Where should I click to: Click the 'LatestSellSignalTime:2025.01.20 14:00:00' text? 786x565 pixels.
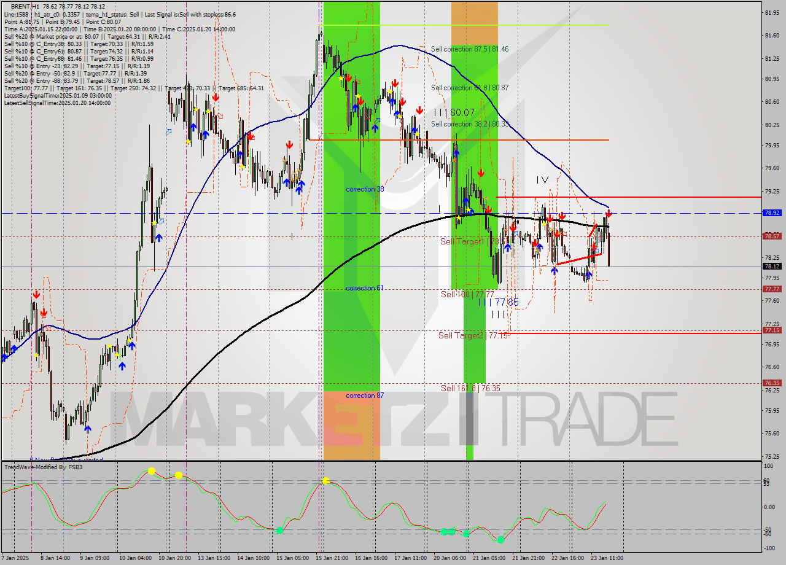click(57, 103)
